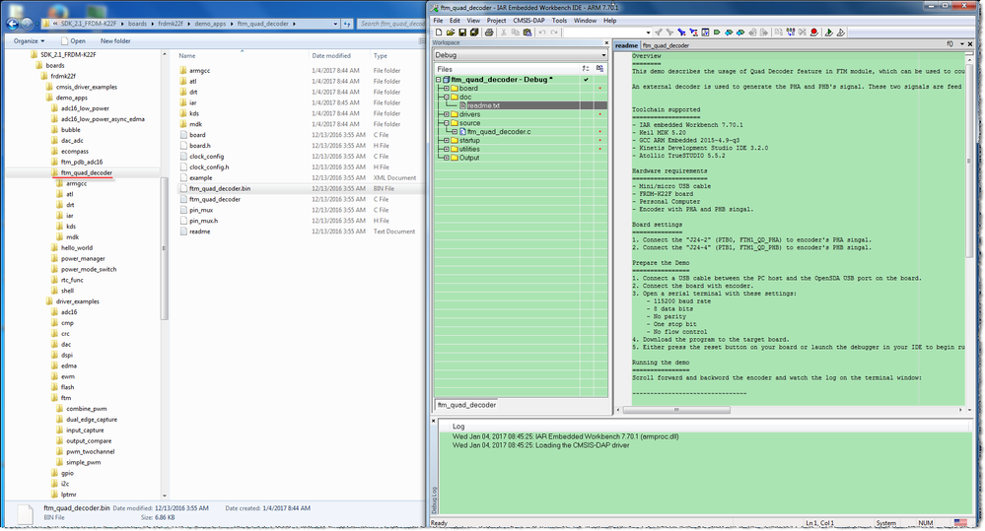
Task: Select the readme editor tab
Action: 626,45
